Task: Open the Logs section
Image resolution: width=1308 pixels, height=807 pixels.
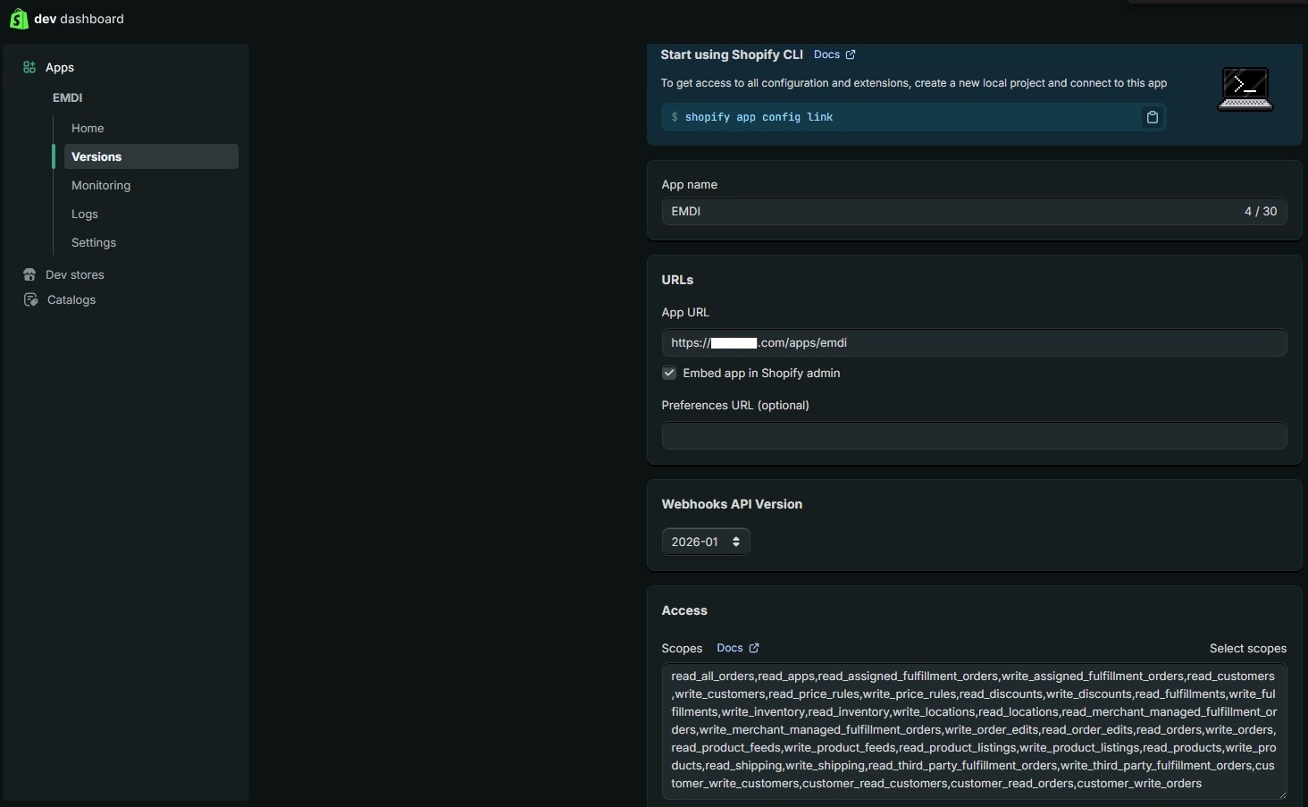Action: pos(85,214)
